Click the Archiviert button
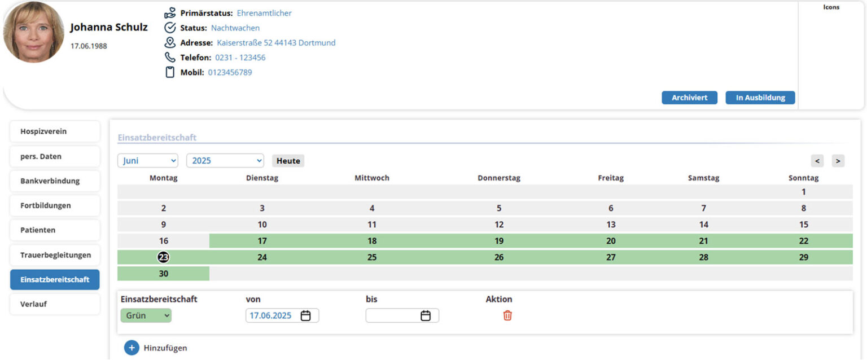The height and width of the screenshot is (360, 867). 689,98
